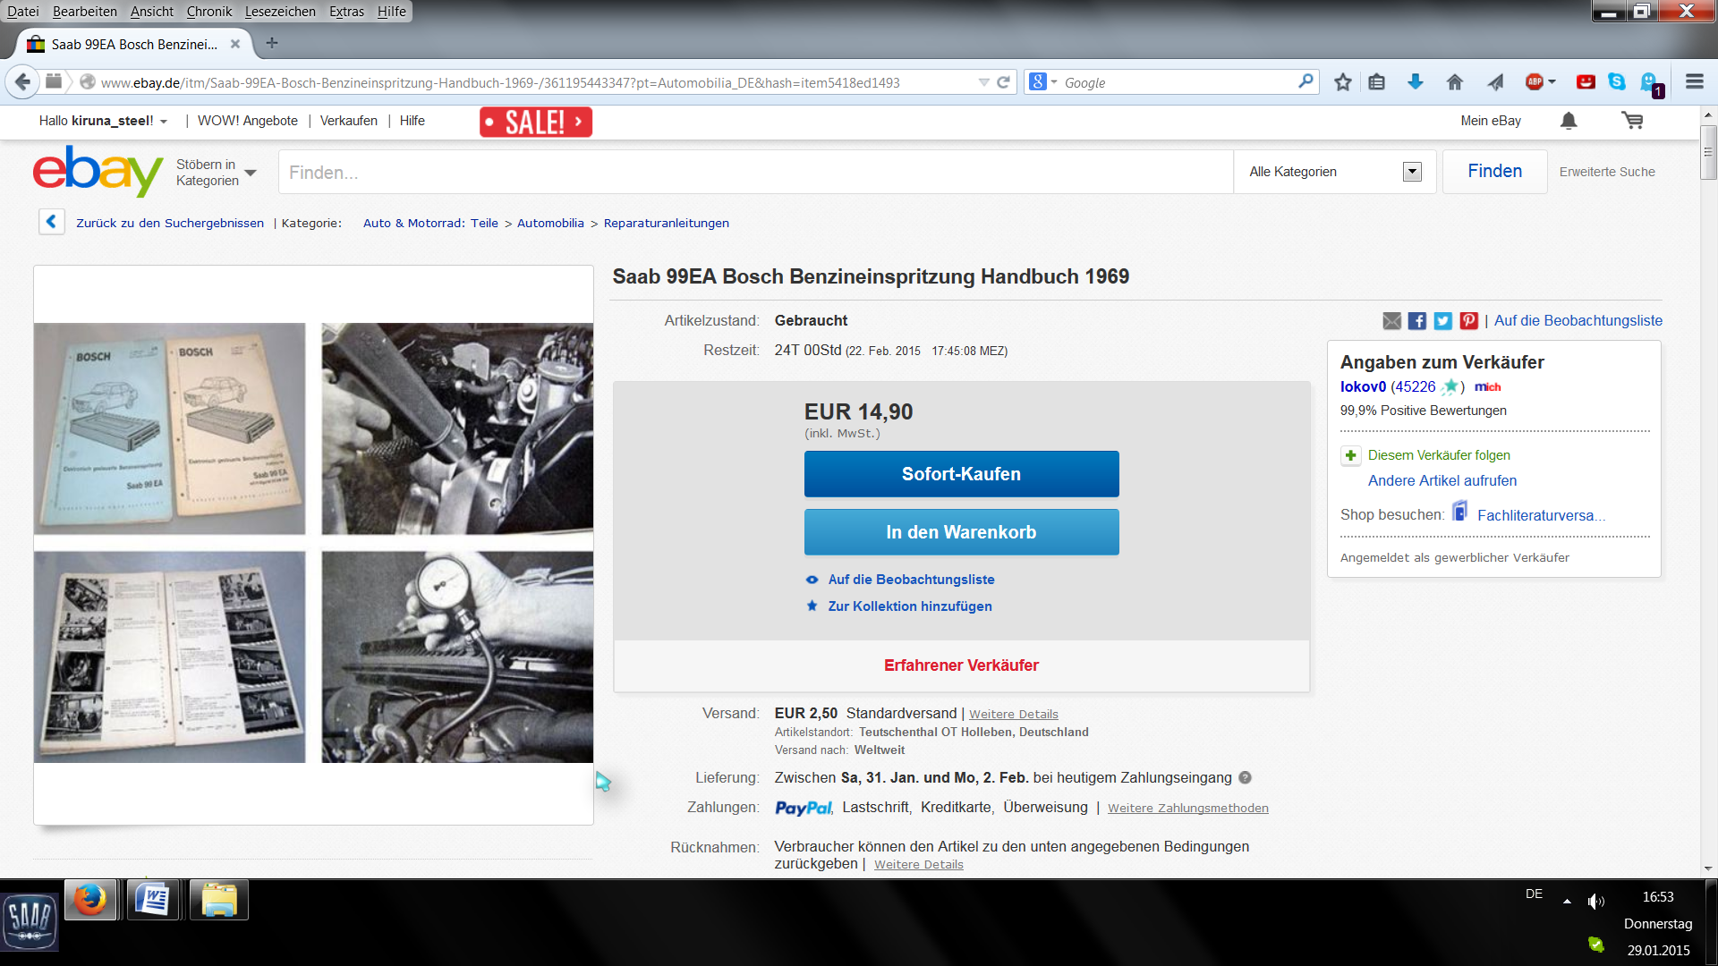Expand the kiruna_steel account dropdown
This screenshot has height=966, width=1718.
click(x=164, y=122)
